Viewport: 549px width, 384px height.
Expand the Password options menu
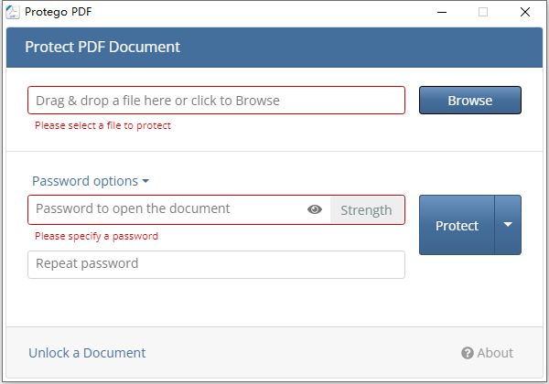pyautogui.click(x=90, y=181)
